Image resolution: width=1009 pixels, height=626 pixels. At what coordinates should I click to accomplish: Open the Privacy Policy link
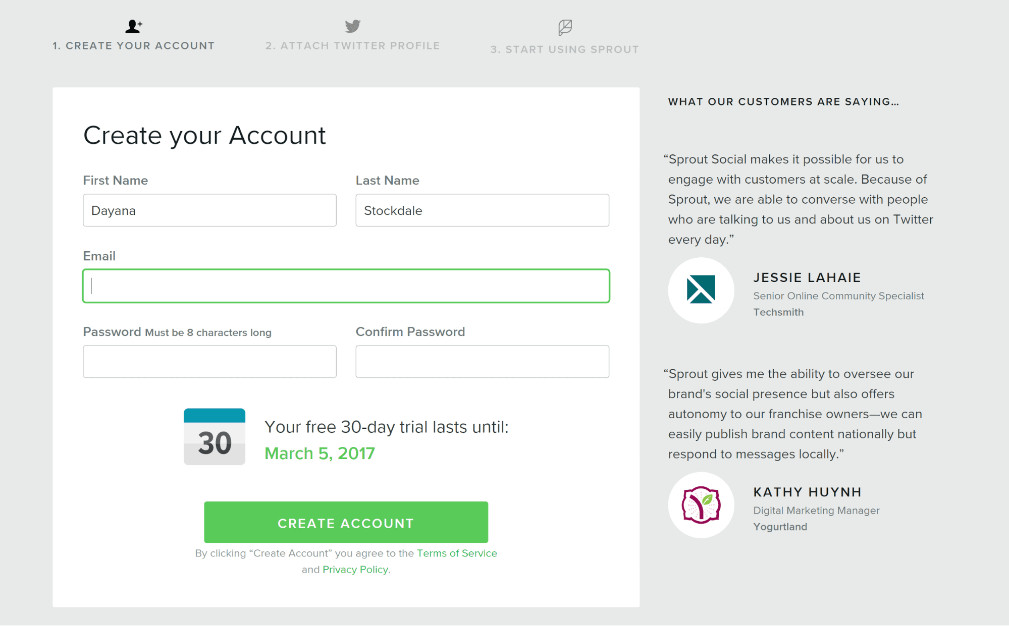(x=355, y=570)
